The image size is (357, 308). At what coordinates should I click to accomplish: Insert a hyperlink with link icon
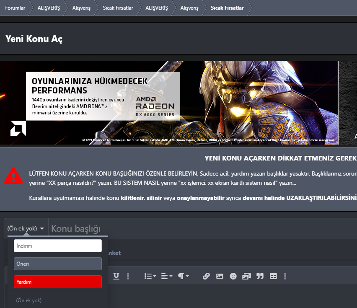point(206,276)
